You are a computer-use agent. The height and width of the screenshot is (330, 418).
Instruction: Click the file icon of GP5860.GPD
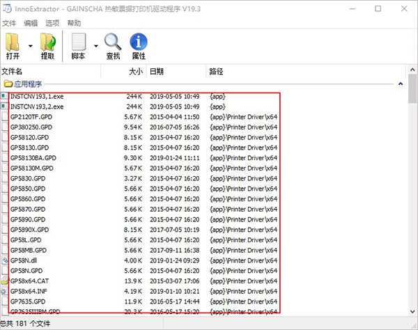[5, 198]
